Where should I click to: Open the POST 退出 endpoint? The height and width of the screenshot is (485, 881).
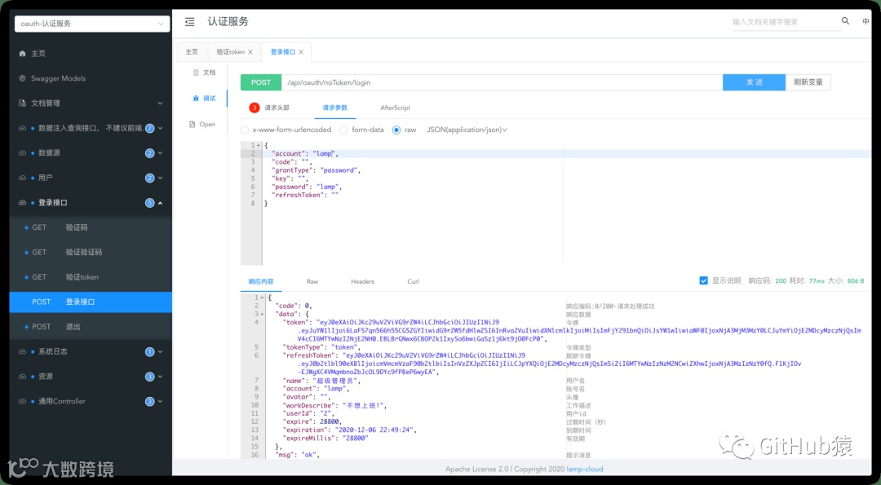[91, 327]
